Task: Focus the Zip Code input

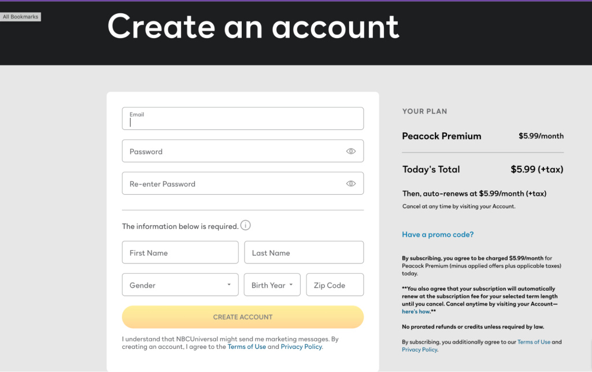Action: point(335,285)
